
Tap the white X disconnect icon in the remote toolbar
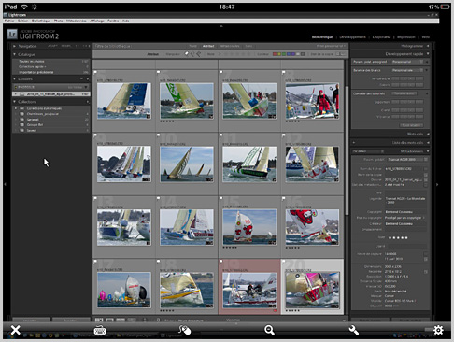15,330
